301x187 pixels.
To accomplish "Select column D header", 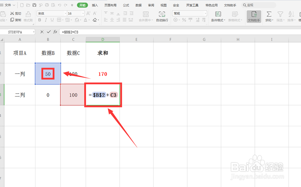I will tap(103, 40).
